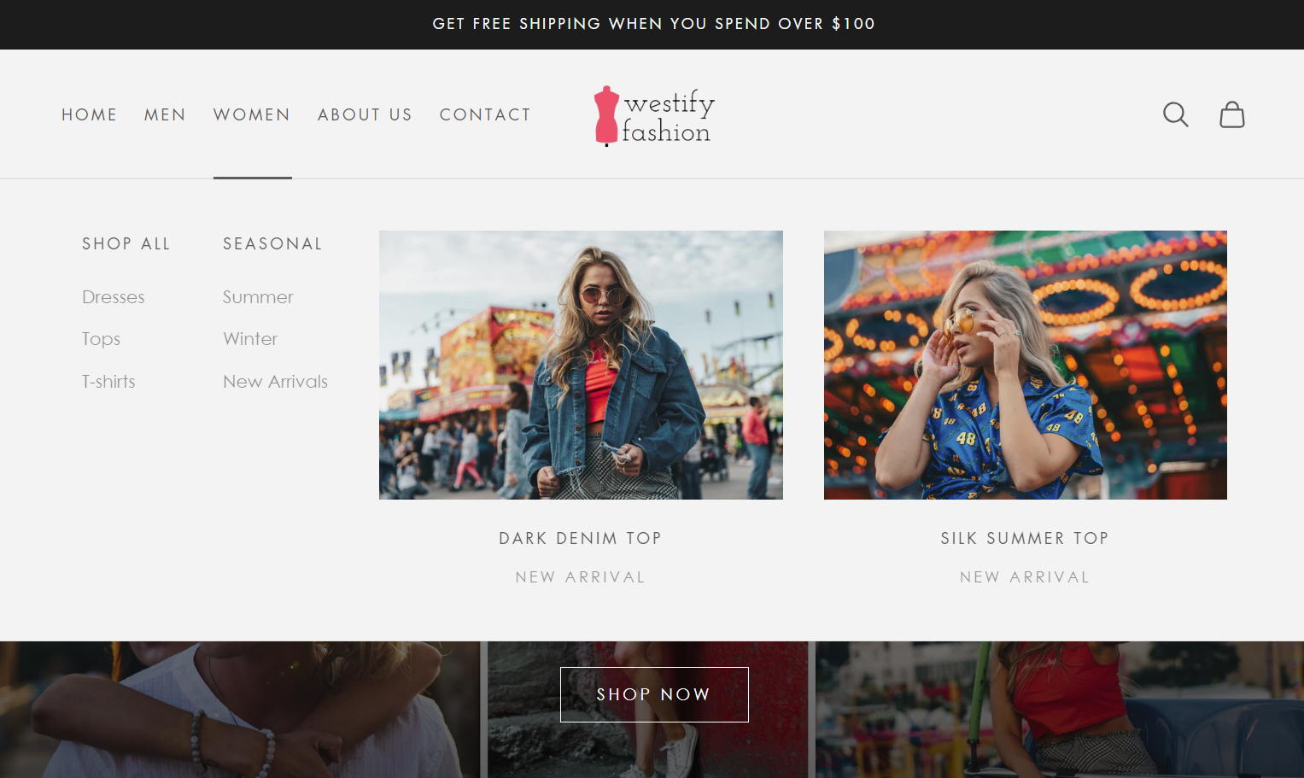
Task: Go to New Arrivals in the menu
Action: [275, 382]
